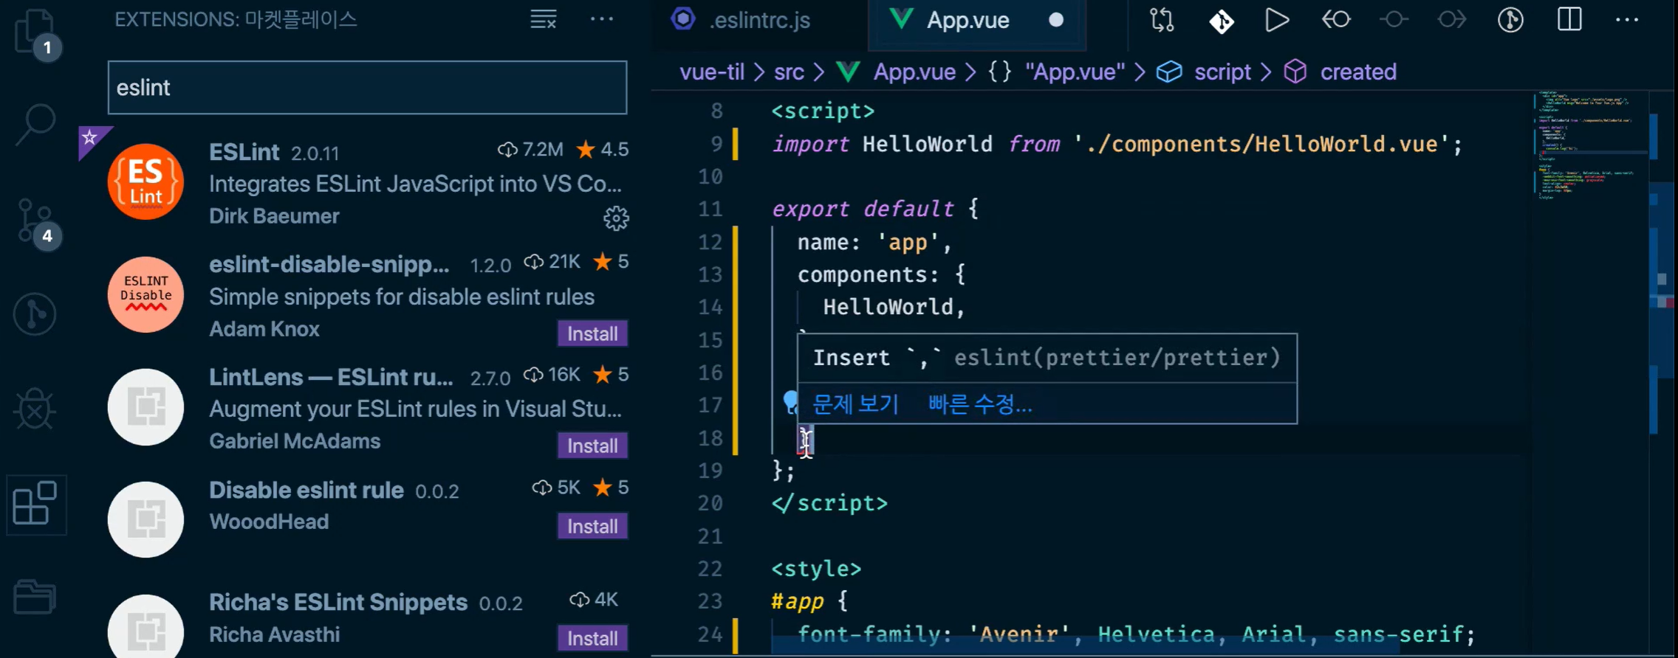Click line number 11 in the gutter

pos(710,209)
